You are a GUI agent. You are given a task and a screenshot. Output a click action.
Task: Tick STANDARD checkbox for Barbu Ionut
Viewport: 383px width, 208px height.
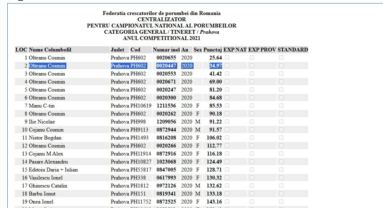click(281, 194)
